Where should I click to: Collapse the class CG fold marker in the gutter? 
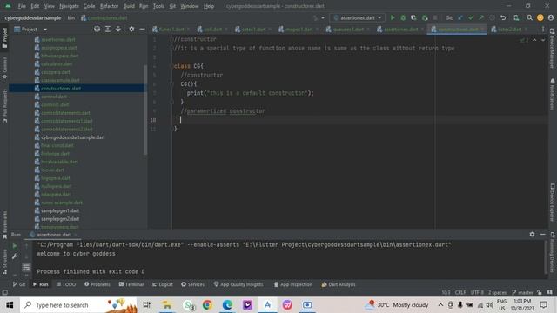click(172, 66)
